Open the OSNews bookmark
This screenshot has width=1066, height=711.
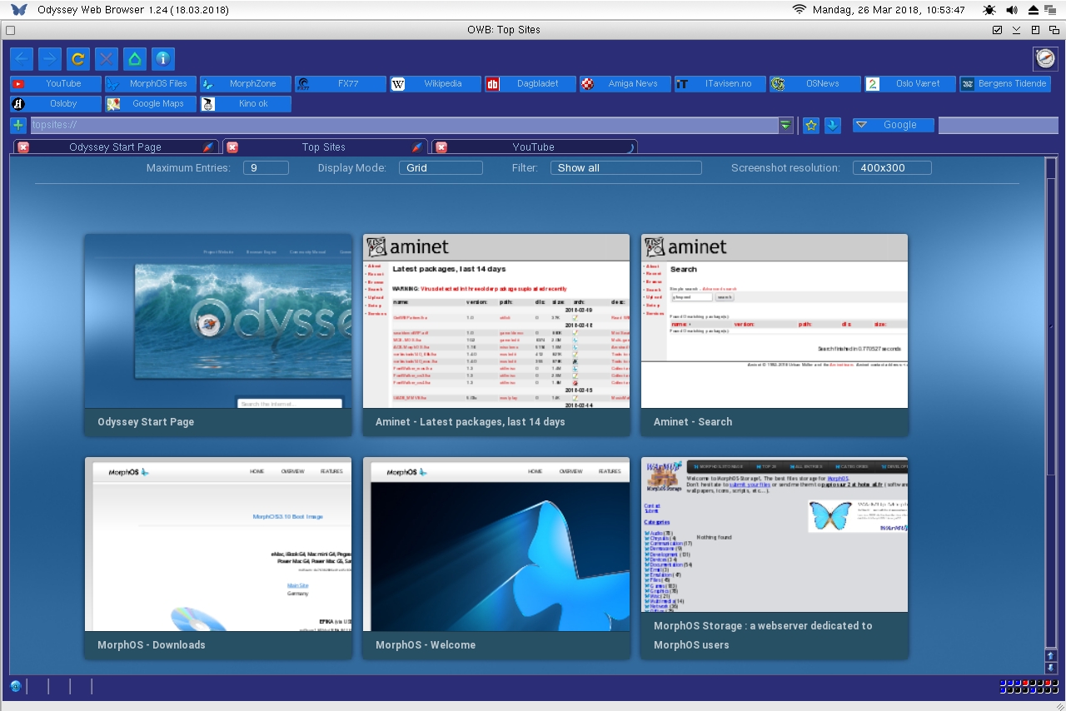pos(815,84)
